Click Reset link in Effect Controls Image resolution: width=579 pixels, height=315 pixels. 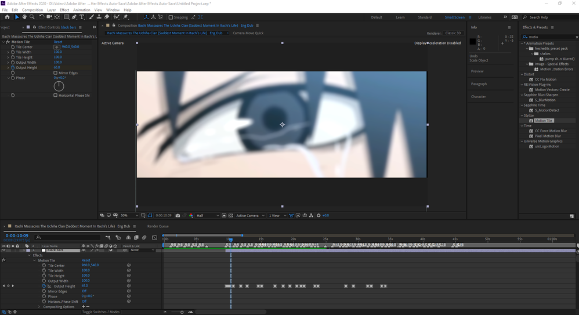[58, 42]
